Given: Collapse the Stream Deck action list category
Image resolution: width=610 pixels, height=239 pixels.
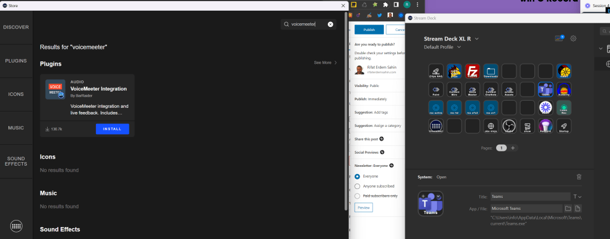Looking at the screenshot, I should coord(601,49).
